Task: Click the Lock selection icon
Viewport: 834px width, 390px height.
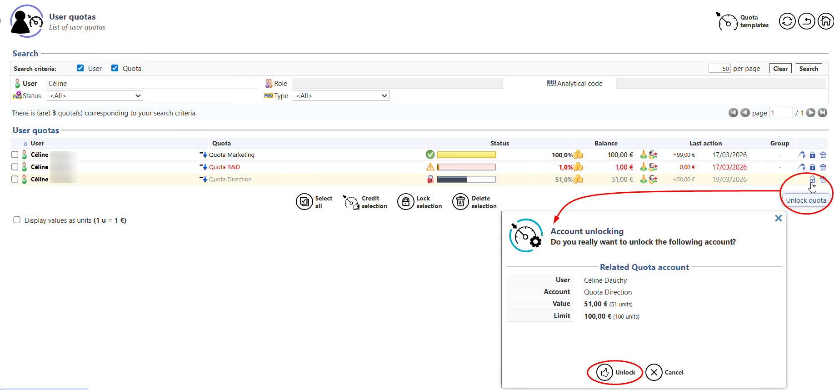Action: (x=405, y=202)
